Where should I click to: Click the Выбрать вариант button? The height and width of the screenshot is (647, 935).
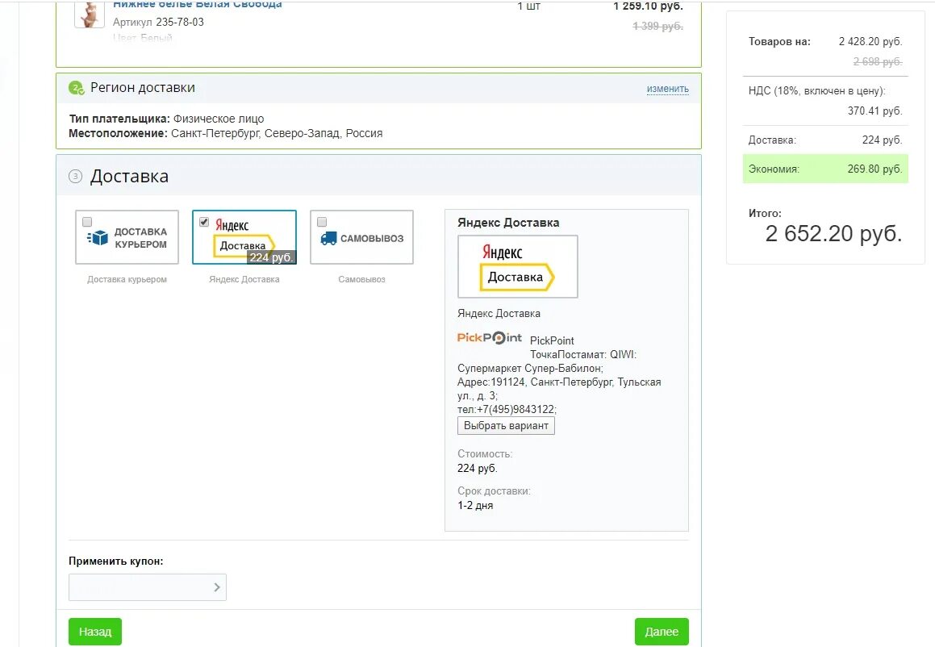pyautogui.click(x=506, y=426)
